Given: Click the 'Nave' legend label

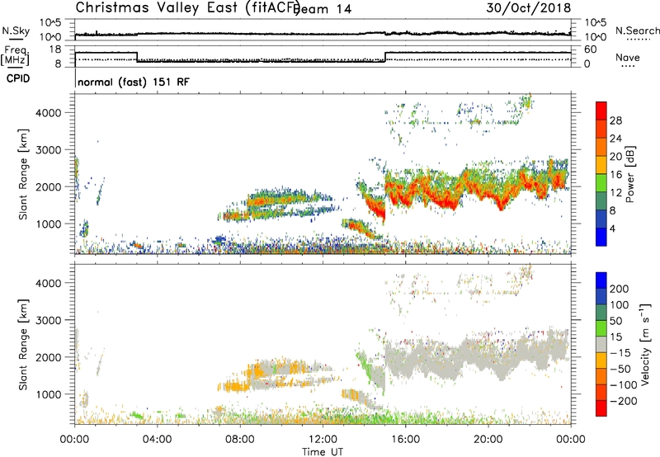Looking at the screenshot, I should click(628, 57).
